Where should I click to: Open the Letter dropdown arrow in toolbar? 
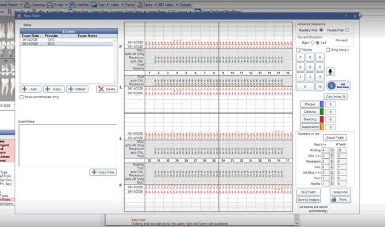(122, 5)
